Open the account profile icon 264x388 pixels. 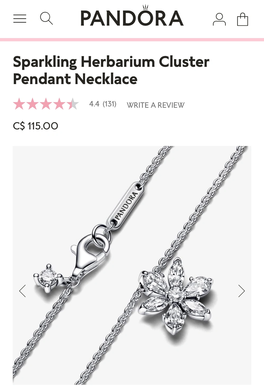219,19
